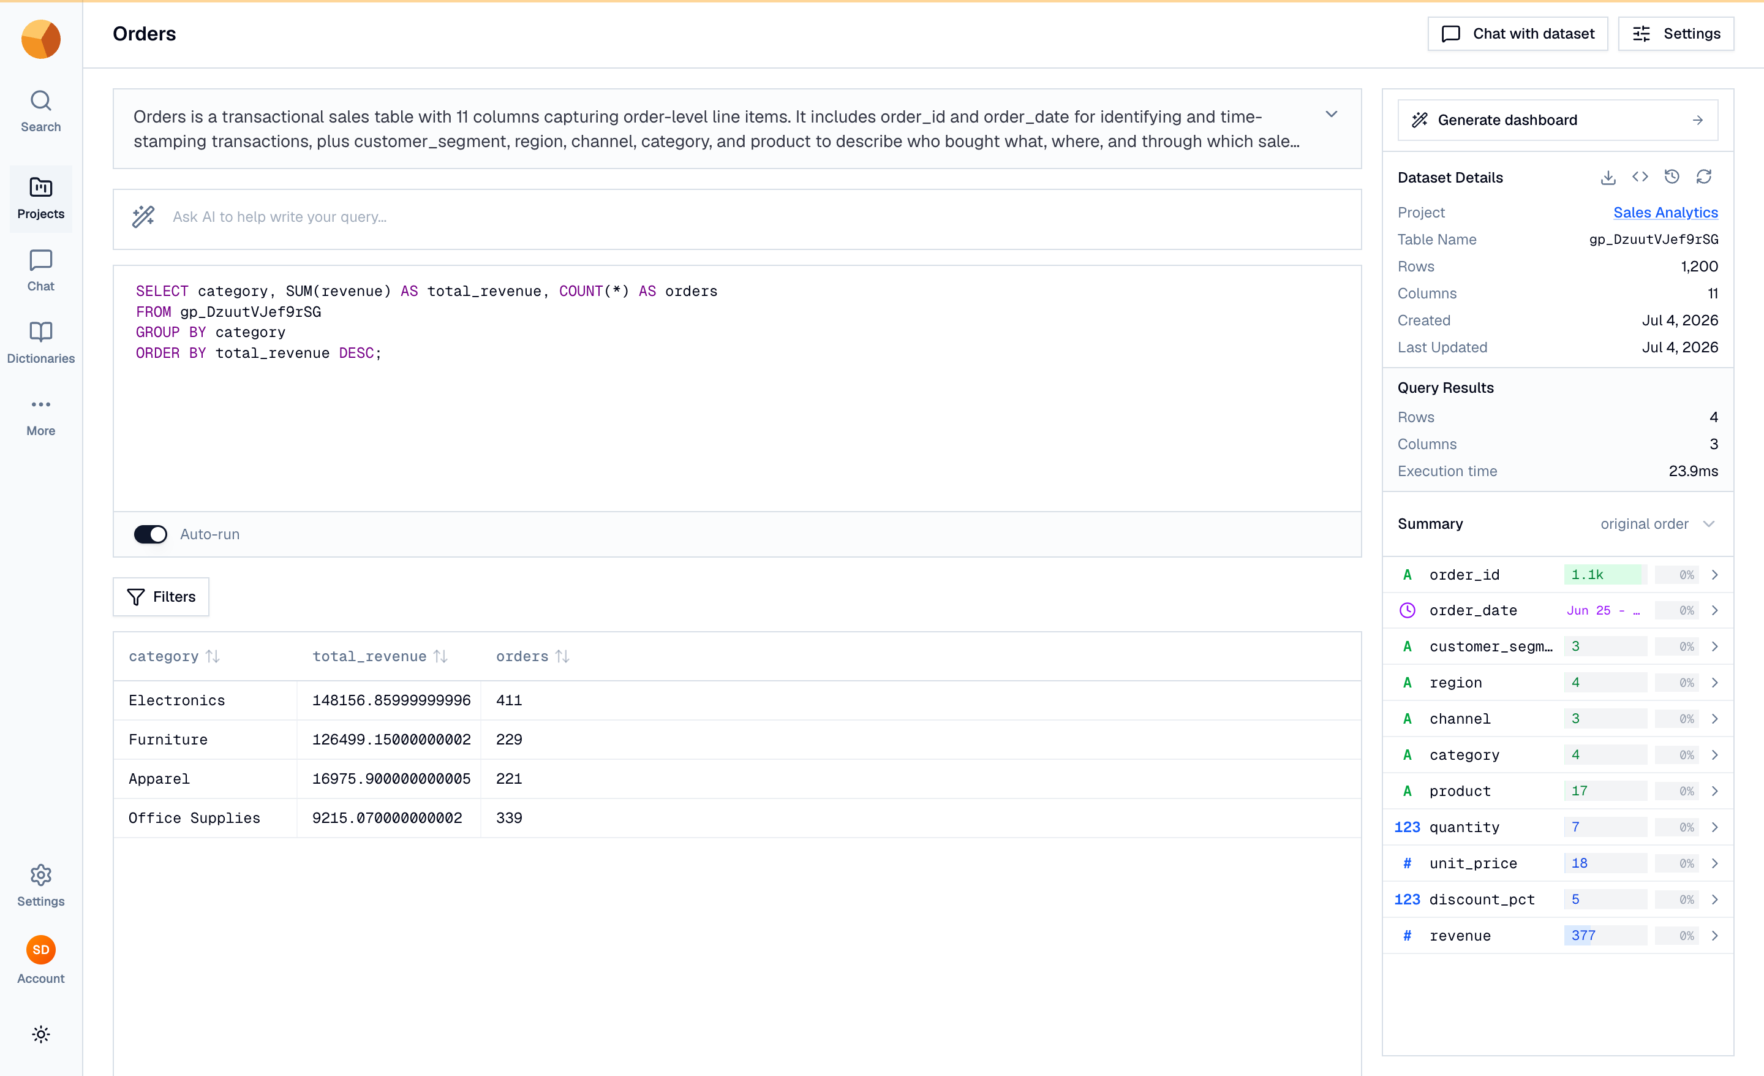This screenshot has height=1076, width=1764.
Task: Click table name gp_DzuutVJef9rSG in details
Action: [x=1653, y=239]
